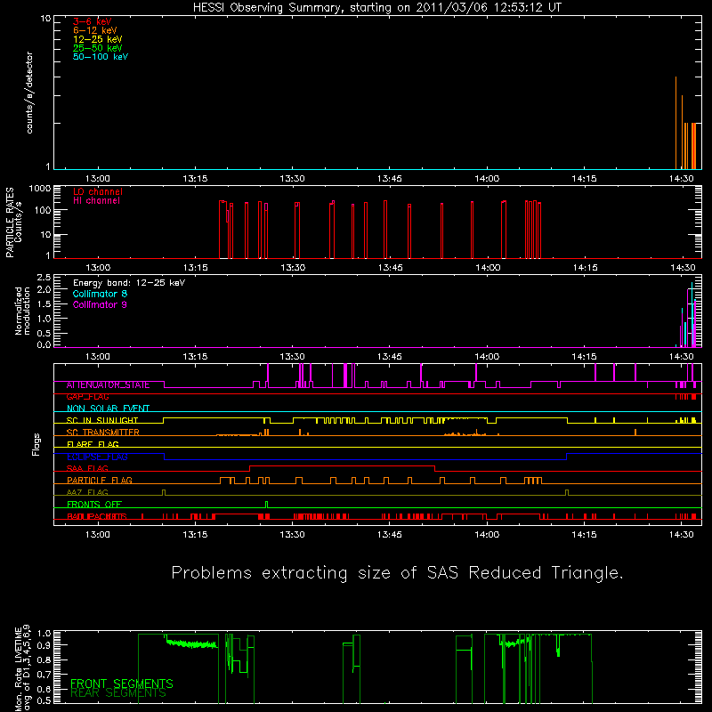Select the SC_IN_SUNLIGHT flag label
712x712 pixels.
[102, 420]
